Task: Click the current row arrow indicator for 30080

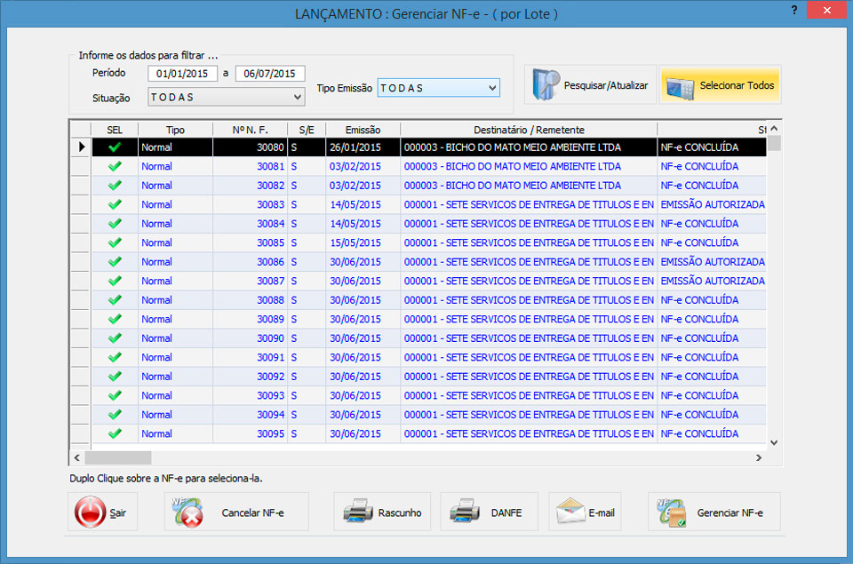Action: pos(82,147)
